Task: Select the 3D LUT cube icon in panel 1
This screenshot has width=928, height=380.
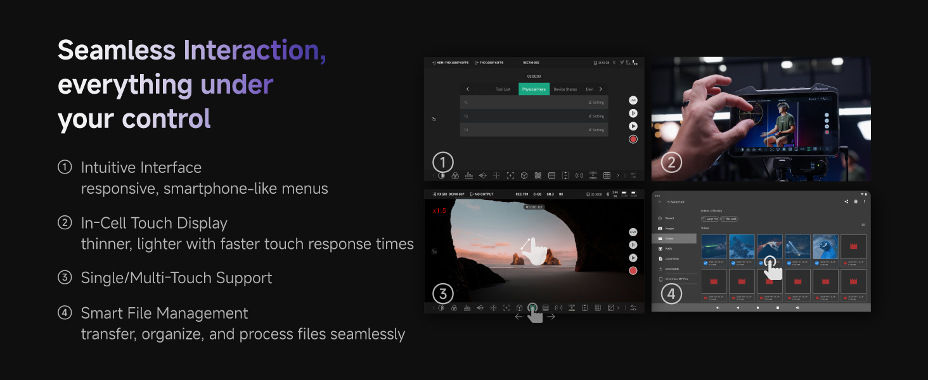Action: click(x=524, y=175)
